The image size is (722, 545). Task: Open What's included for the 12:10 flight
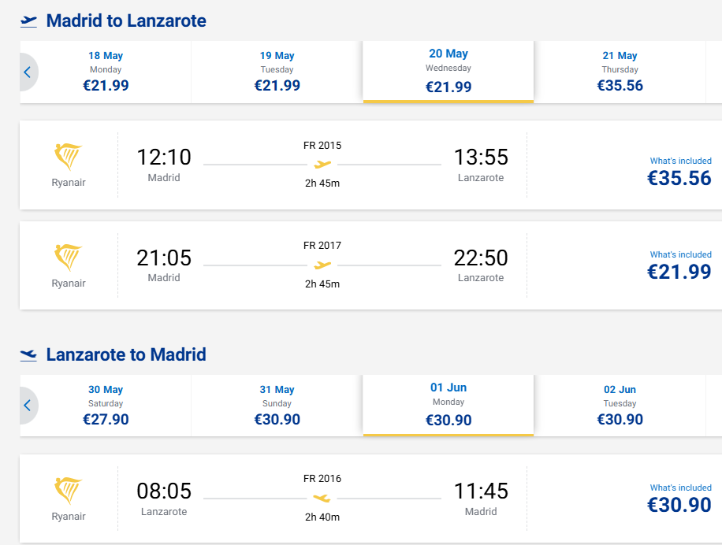click(x=680, y=161)
